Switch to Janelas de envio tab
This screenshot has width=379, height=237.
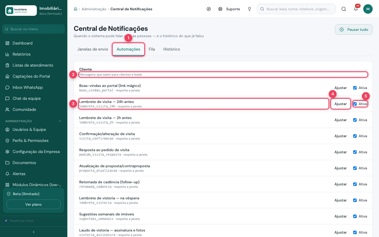click(x=93, y=49)
